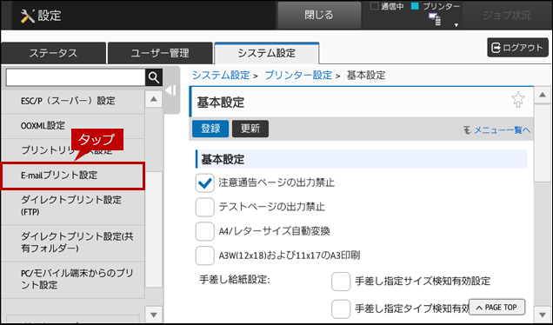
Task: Select システム設定 tab
Action: point(267,53)
